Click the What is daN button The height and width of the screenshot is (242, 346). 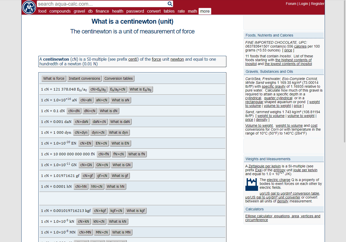point(120,122)
